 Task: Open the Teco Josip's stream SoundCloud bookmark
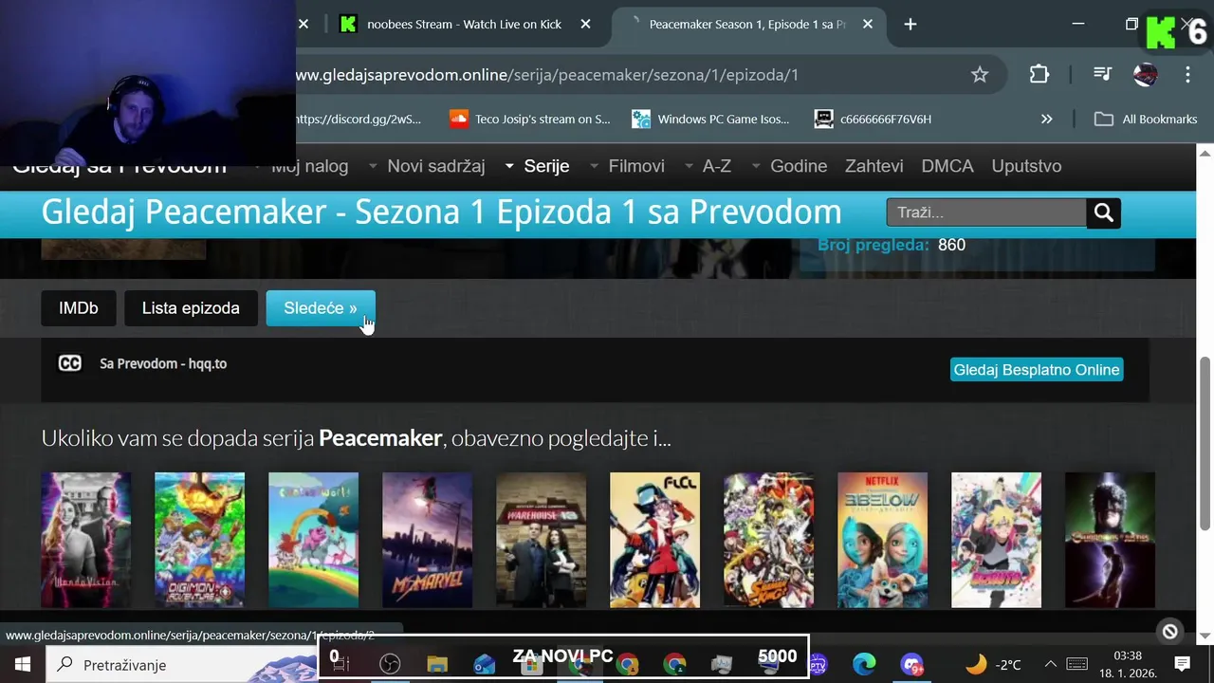click(530, 119)
